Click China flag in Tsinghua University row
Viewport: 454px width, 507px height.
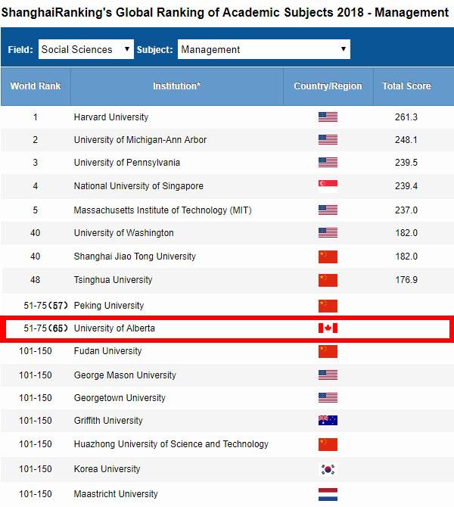[328, 280]
